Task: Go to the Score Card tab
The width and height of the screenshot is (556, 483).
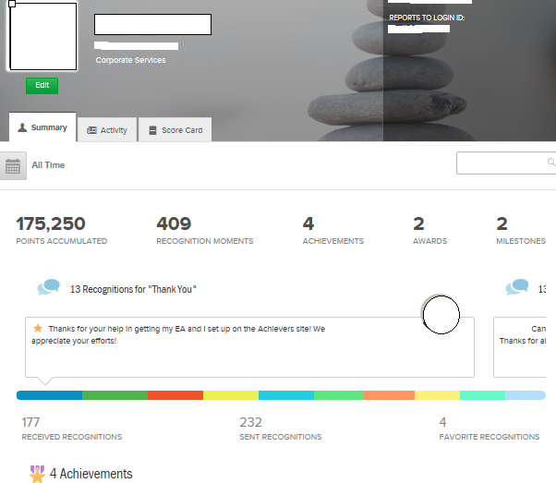Action: 175,130
